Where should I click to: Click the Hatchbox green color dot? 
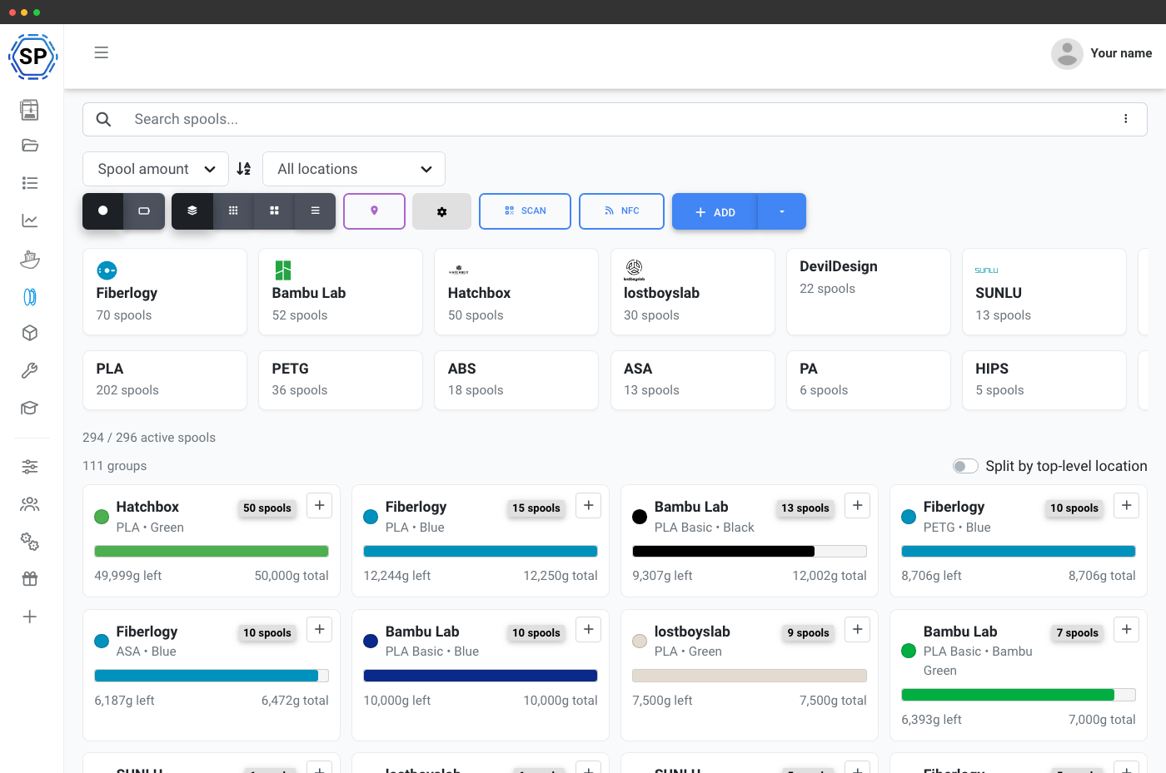[x=102, y=517]
